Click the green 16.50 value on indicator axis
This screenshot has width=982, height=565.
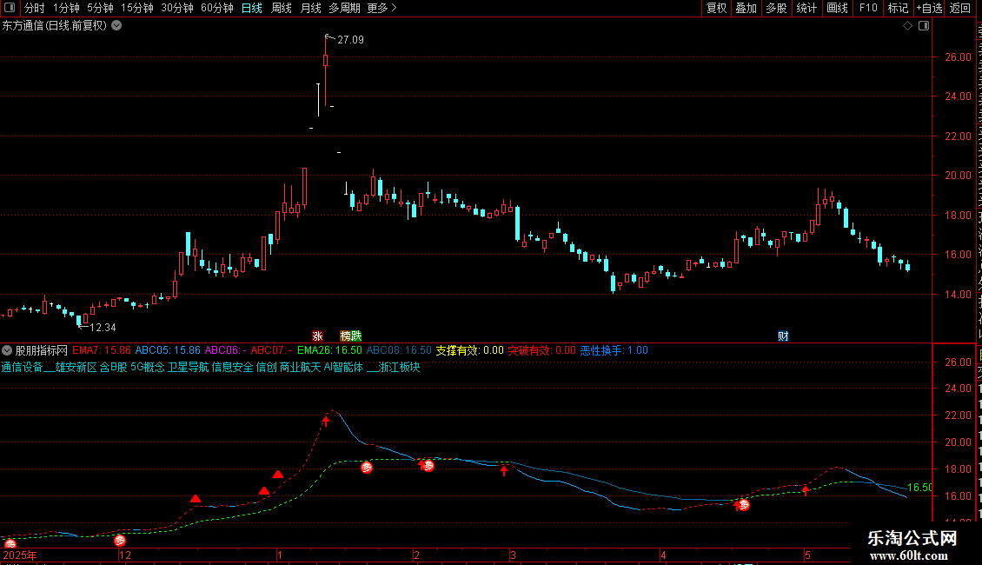point(920,488)
